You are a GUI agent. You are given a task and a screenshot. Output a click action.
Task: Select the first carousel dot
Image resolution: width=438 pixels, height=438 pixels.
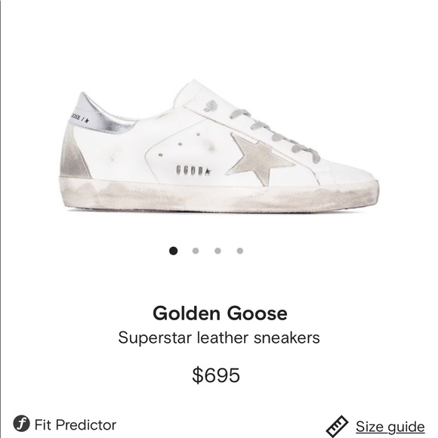point(173,251)
